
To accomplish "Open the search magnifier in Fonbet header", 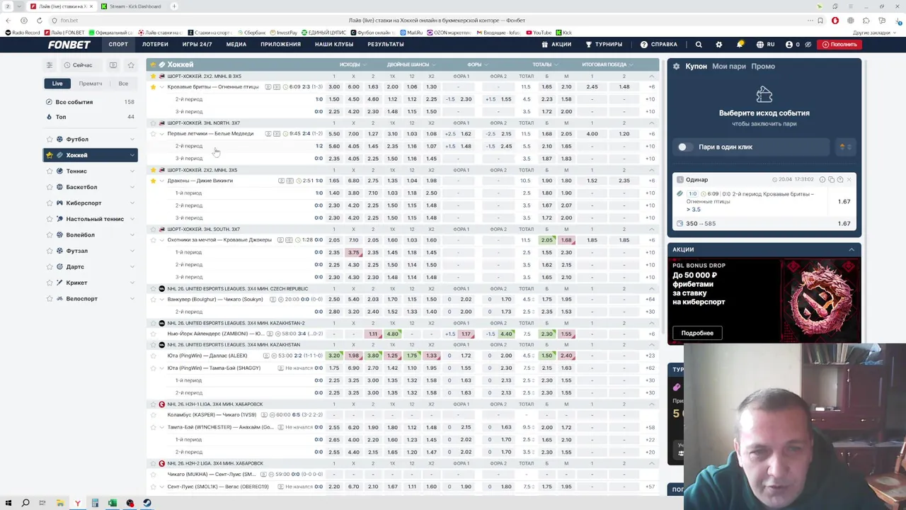I will 699,44.
